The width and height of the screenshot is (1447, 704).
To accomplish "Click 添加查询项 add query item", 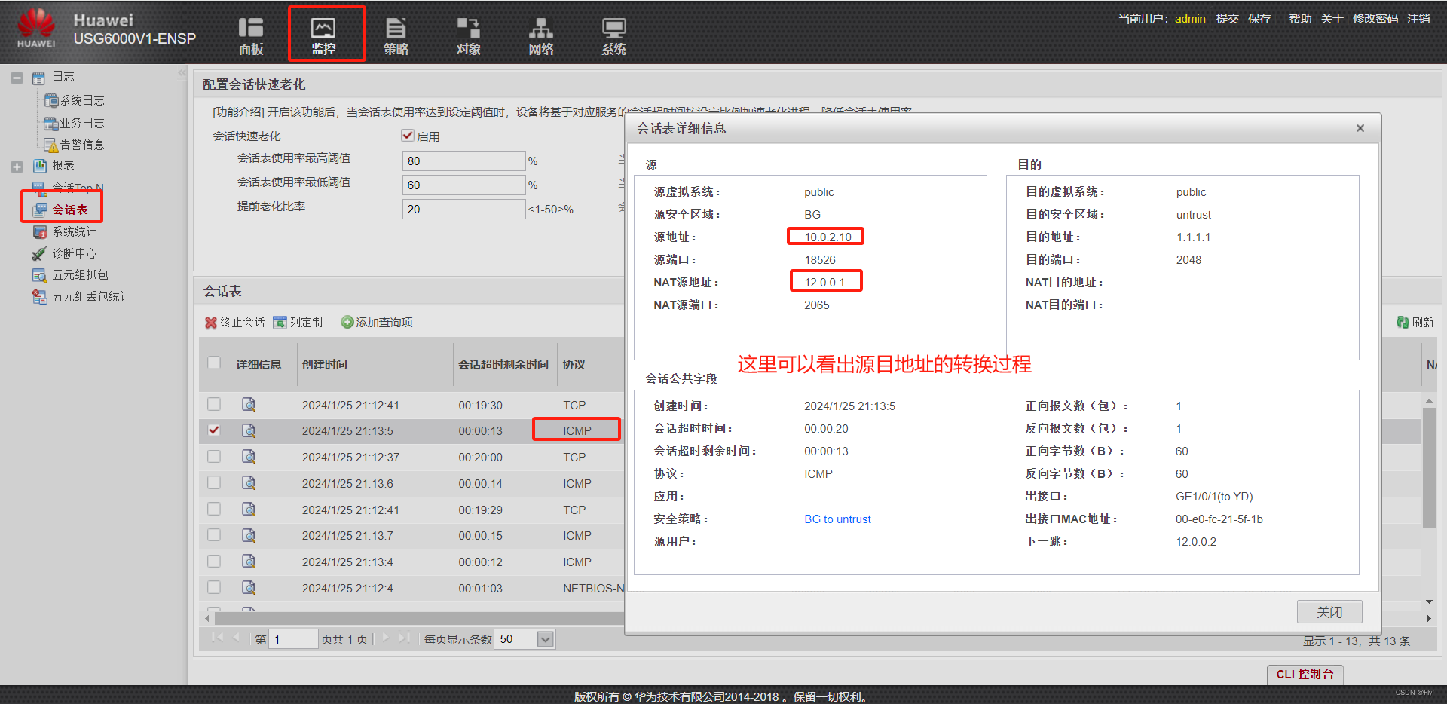I will tap(377, 323).
